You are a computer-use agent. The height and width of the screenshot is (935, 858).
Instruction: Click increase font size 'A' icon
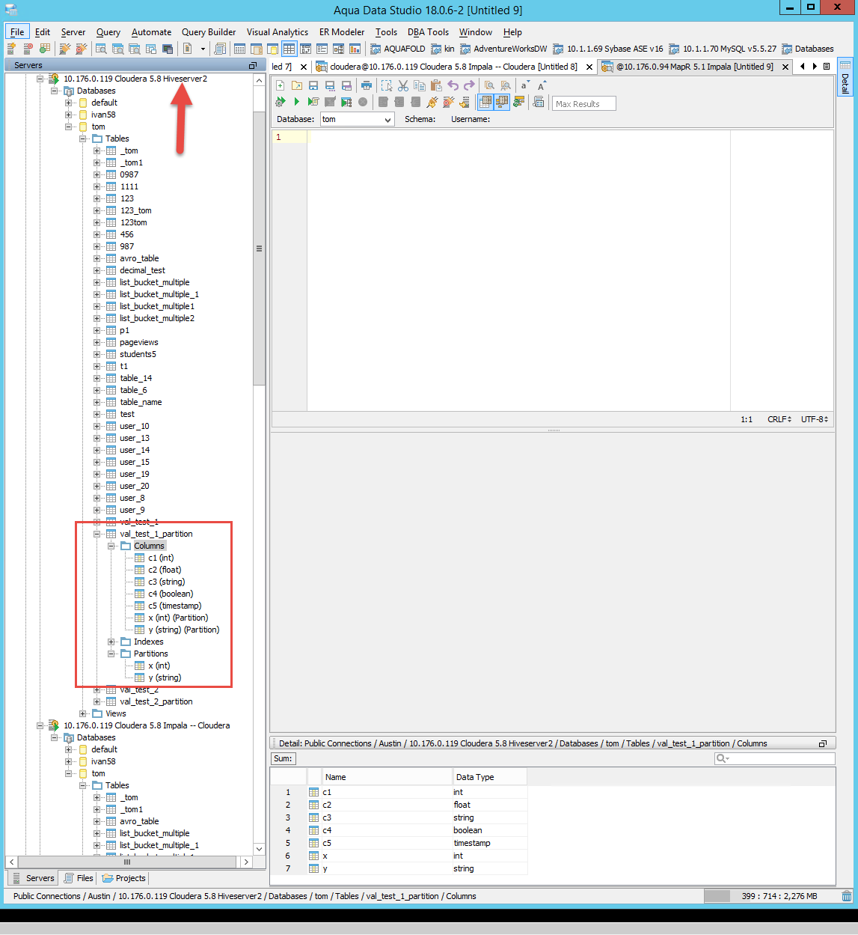pyautogui.click(x=542, y=85)
